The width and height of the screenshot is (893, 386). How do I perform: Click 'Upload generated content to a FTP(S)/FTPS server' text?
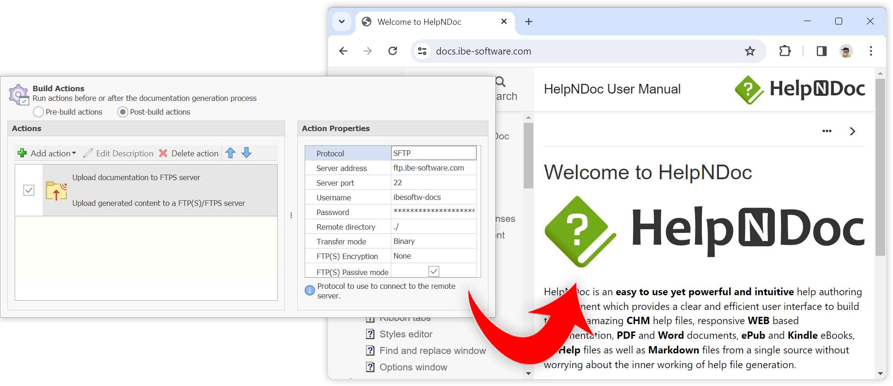(x=159, y=203)
